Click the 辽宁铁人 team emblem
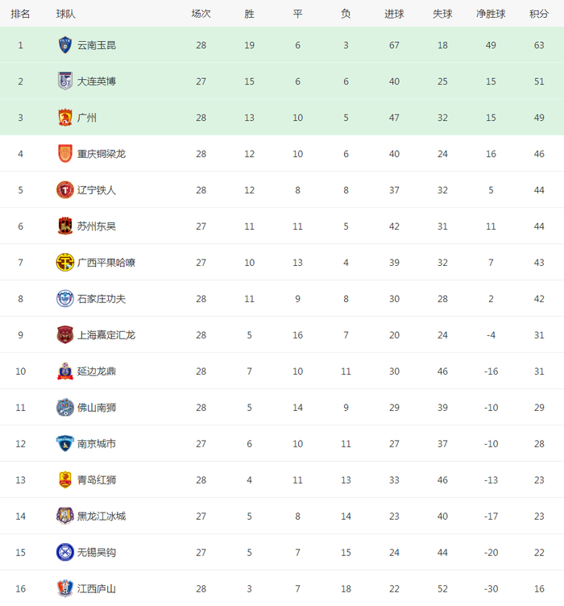The width and height of the screenshot is (564, 606). tap(64, 190)
